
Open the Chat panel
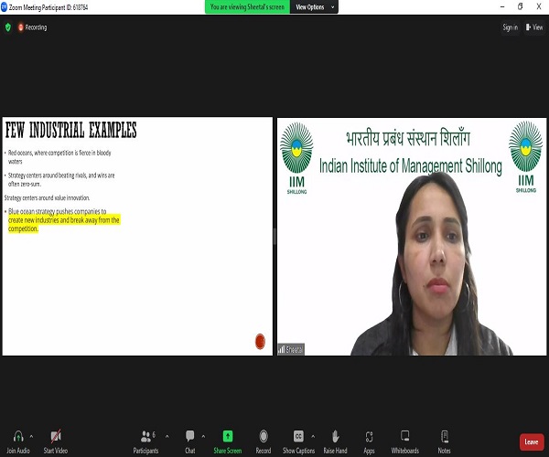[x=190, y=441]
